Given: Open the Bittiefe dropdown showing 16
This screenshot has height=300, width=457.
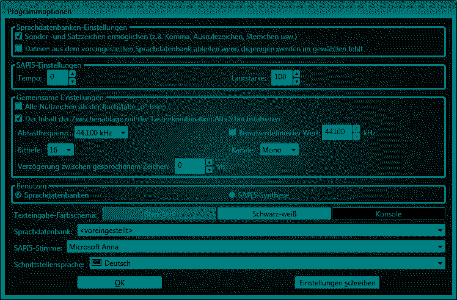Looking at the screenshot, I should tap(60, 149).
